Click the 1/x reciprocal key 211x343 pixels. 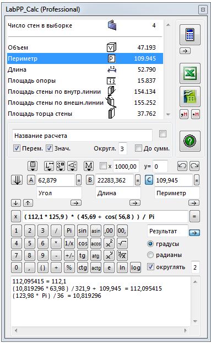(x=69, y=243)
